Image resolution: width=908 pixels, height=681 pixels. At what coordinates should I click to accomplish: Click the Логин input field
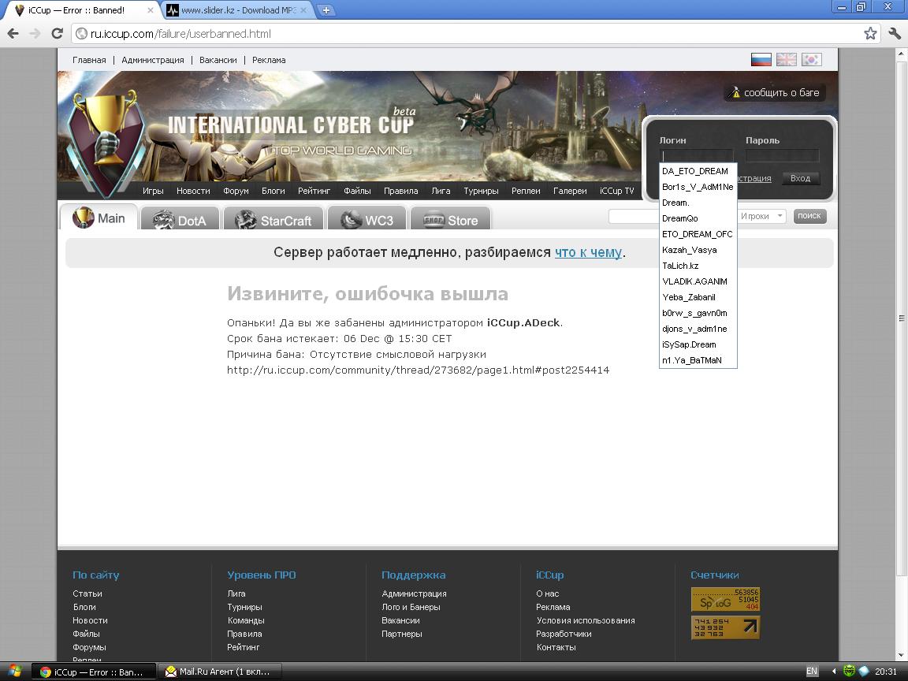coord(696,155)
